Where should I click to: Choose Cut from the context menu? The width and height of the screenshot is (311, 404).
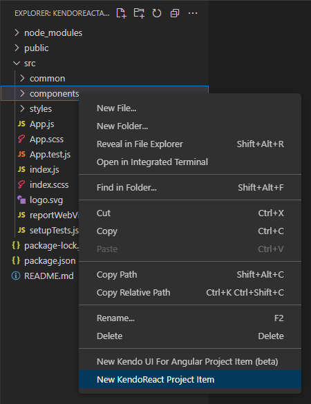click(x=190, y=213)
